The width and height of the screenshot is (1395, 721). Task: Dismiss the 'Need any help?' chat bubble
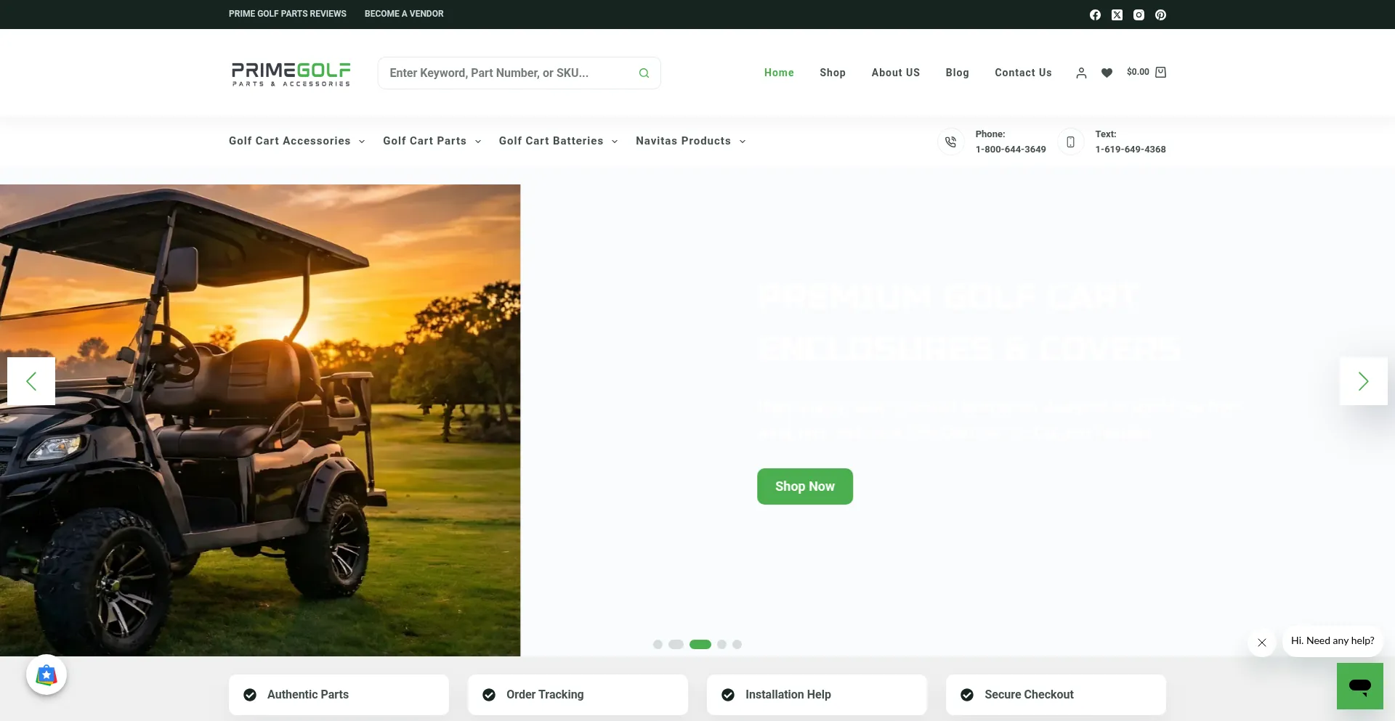tap(1262, 643)
